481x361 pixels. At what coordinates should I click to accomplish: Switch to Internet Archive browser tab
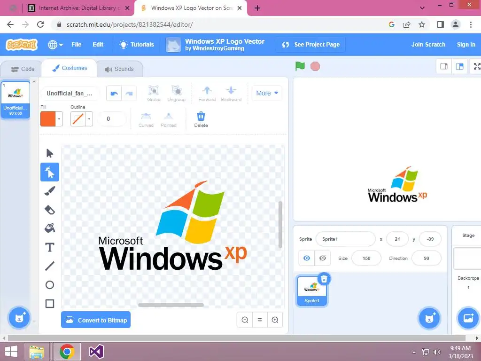pos(78,8)
